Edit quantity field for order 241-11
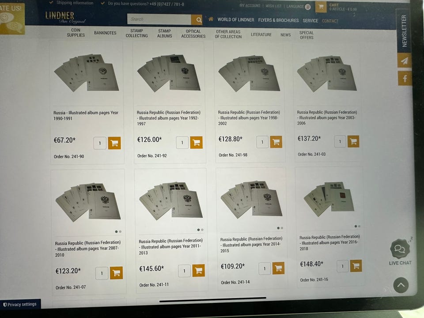The image size is (424, 318). point(185,271)
